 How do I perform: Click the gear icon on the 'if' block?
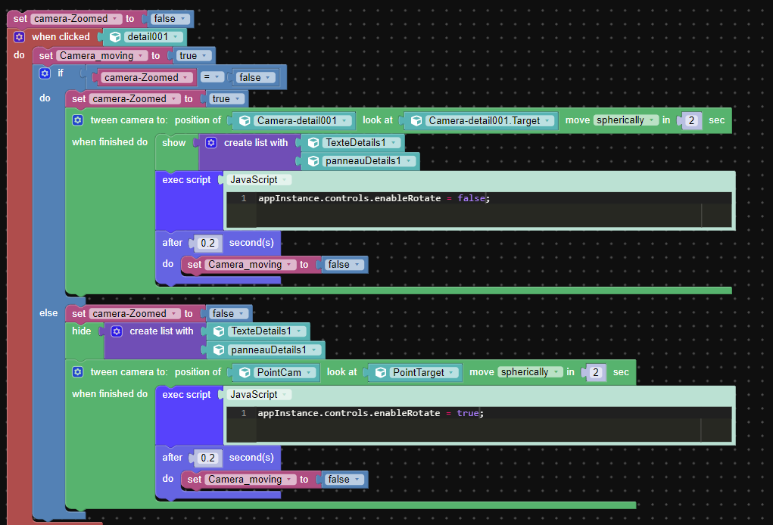(x=45, y=73)
